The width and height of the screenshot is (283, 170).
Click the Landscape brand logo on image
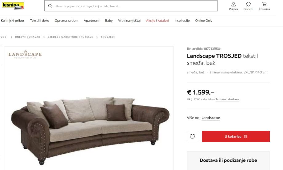coord(25,54)
